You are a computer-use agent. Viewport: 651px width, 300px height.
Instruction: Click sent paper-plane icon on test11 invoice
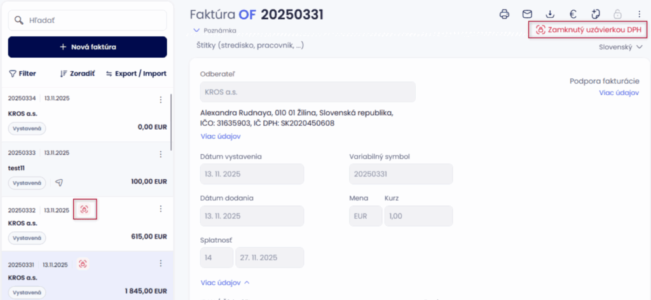(58, 182)
